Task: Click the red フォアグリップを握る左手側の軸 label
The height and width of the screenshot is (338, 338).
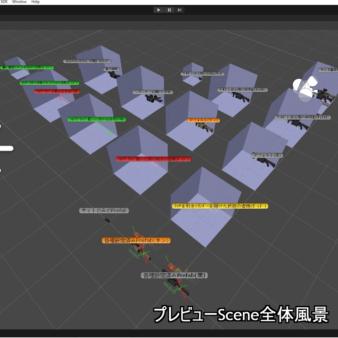Action: [x=57, y=91]
